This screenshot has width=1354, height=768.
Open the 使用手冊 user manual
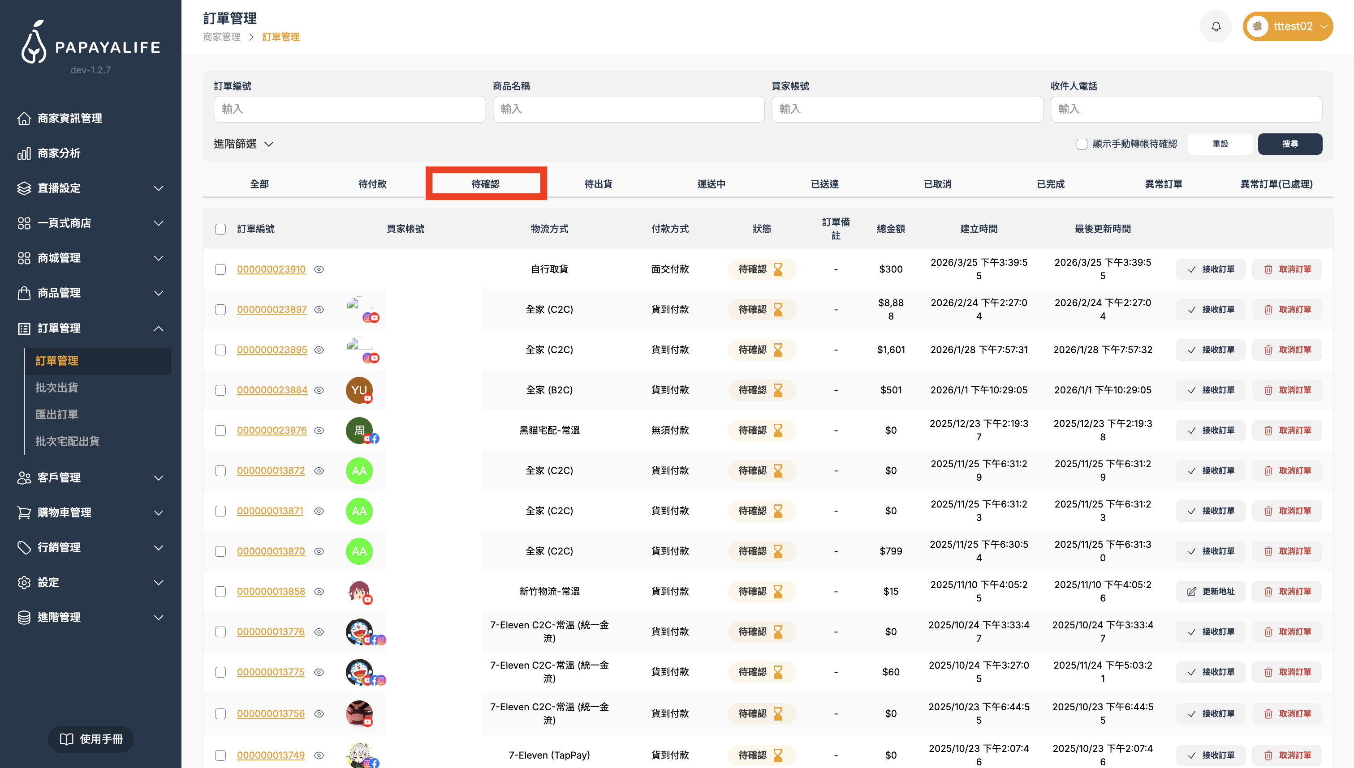pyautogui.click(x=91, y=739)
